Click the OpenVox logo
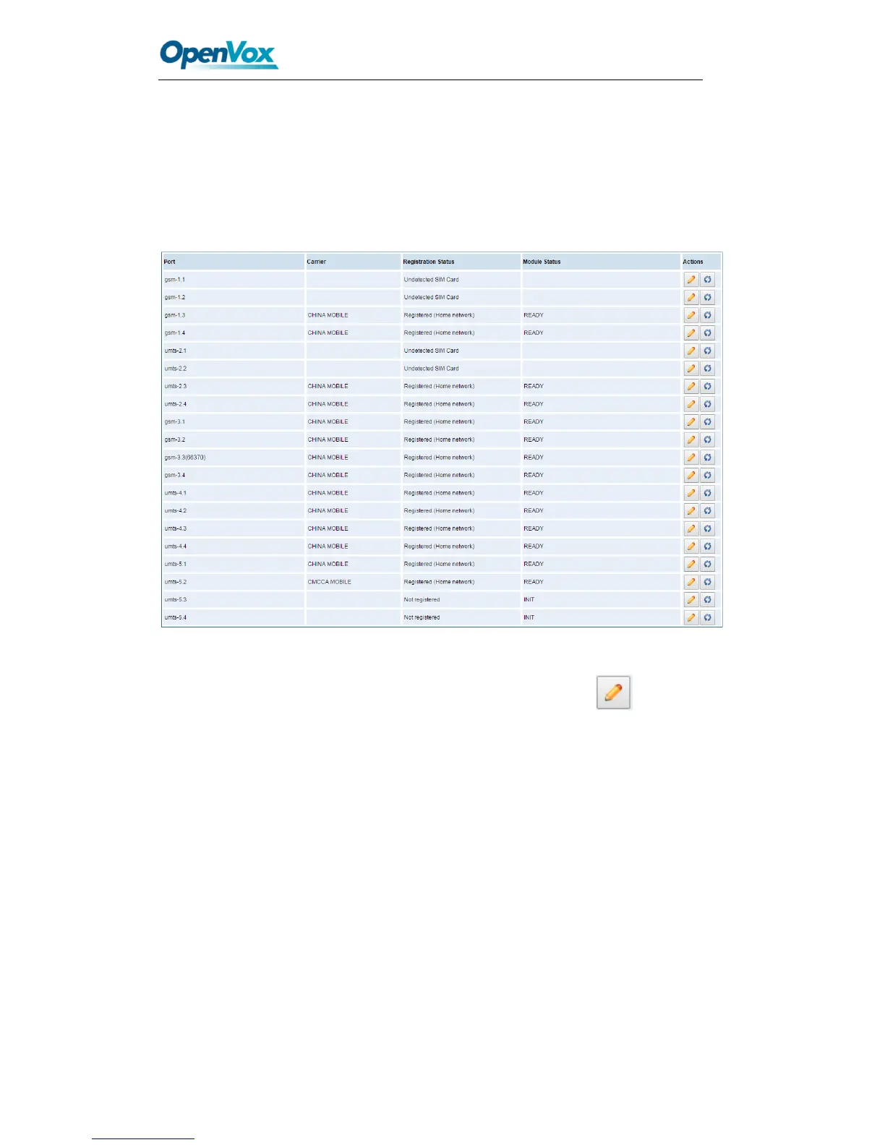Screen dimensions: 885x1145 pos(219,55)
